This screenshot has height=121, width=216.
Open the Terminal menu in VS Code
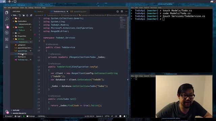click(37, 8)
